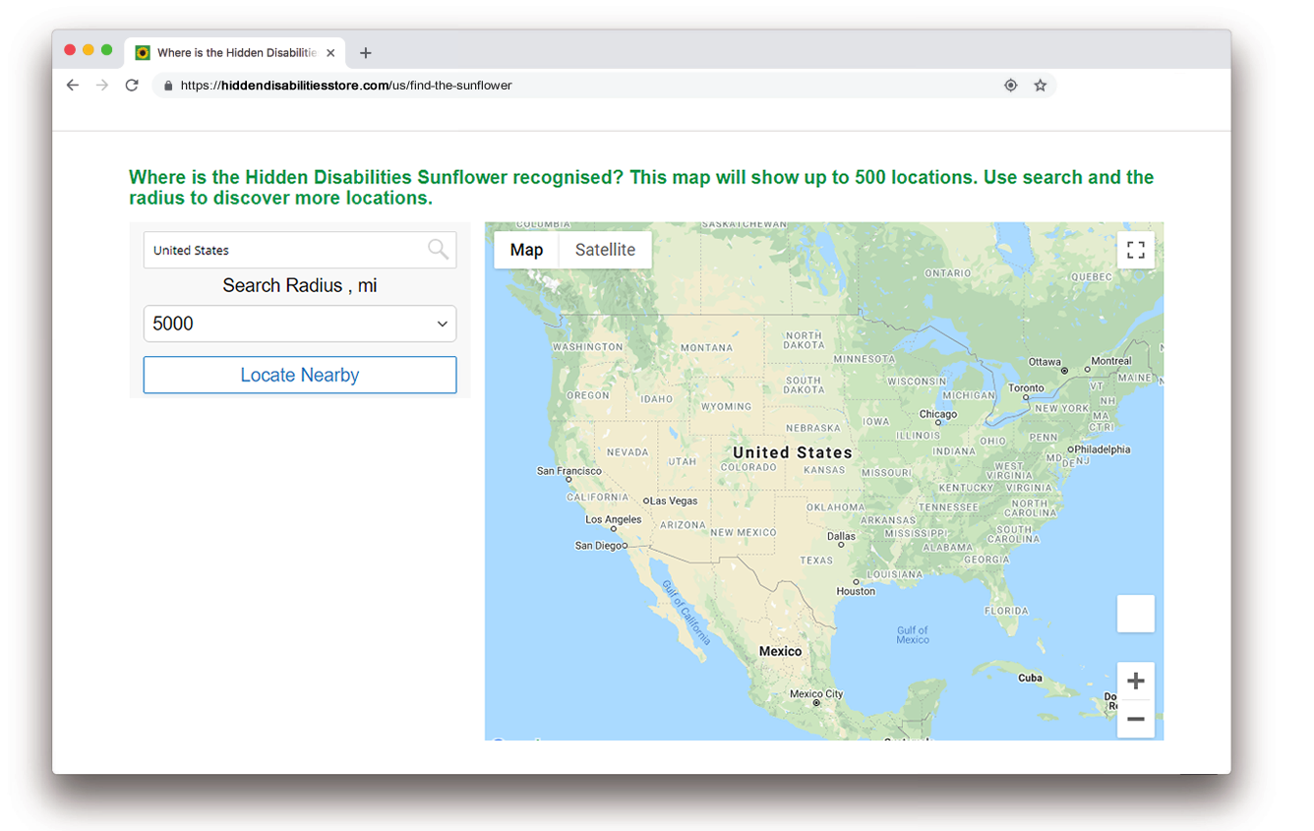Viewport: 1314px width, 831px height.
Task: Click the Locate Nearby button
Action: pos(300,375)
